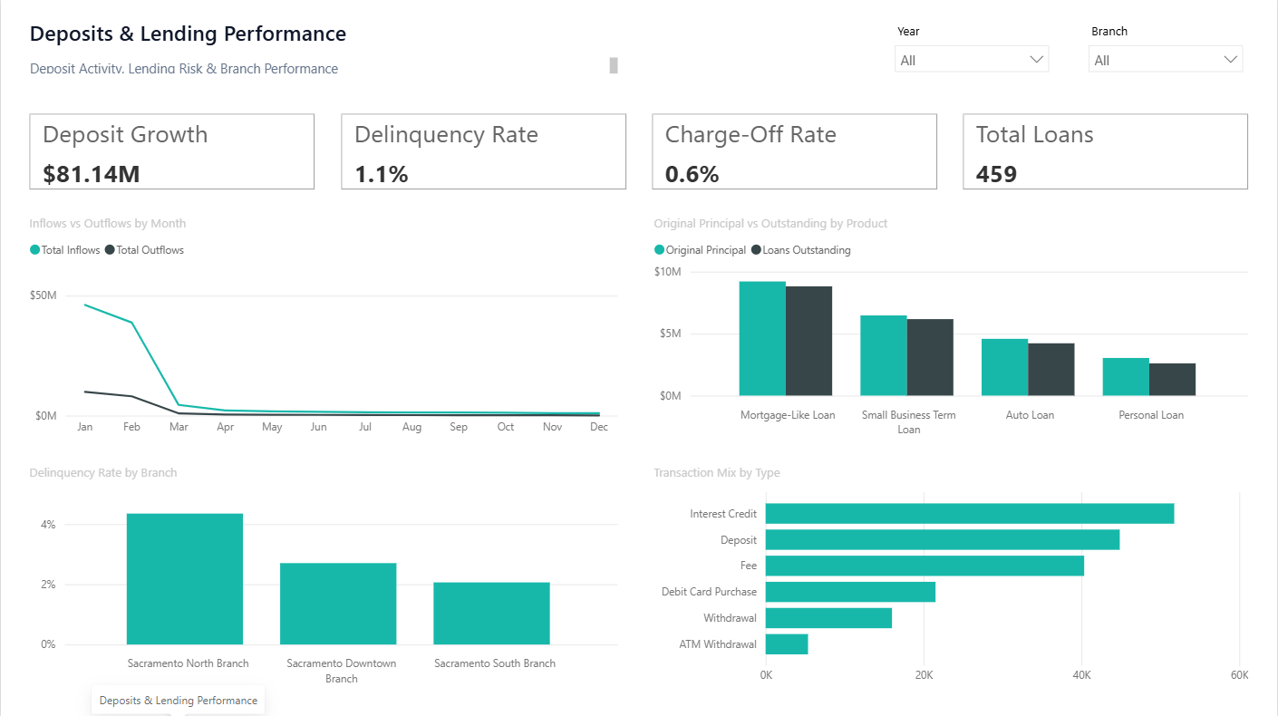Click the 1.1% delinquency value
The image size is (1278, 716).
click(x=382, y=174)
